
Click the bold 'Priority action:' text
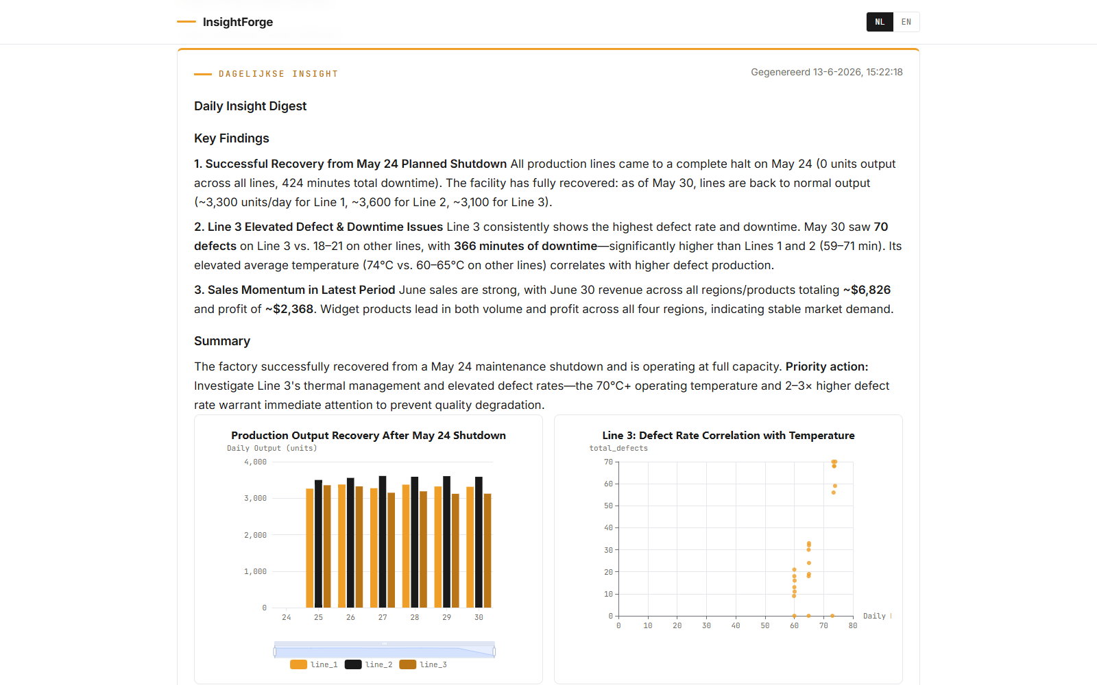827,366
